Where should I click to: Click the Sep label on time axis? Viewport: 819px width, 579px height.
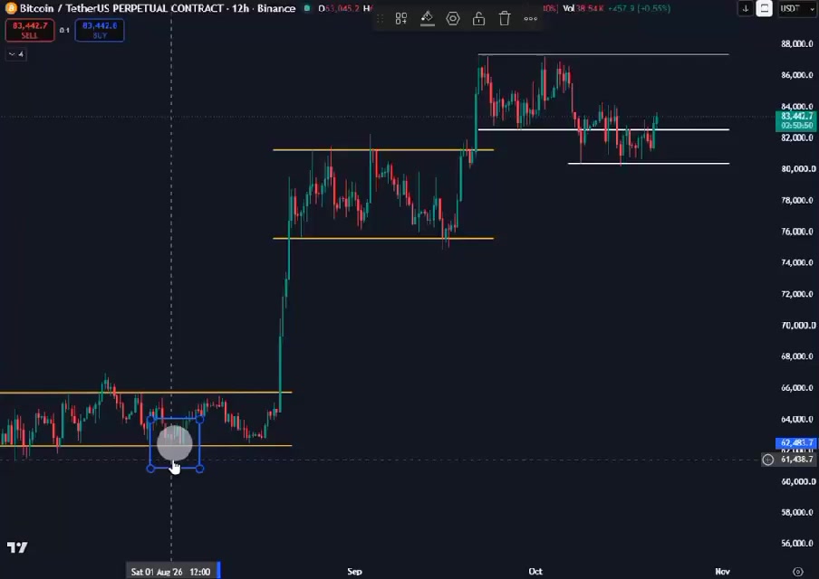354,572
